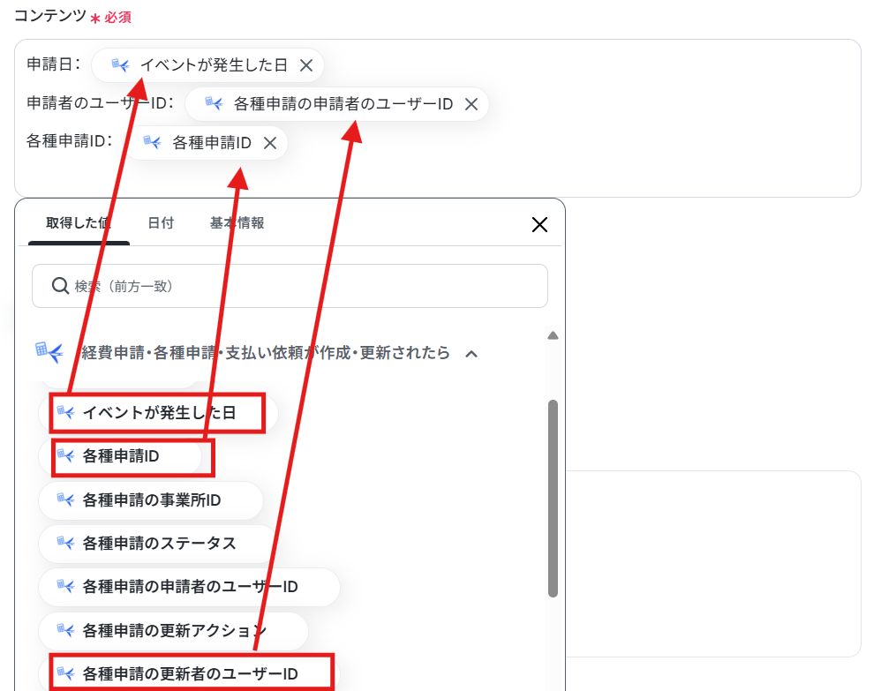This screenshot has height=691, width=896.
Task: Pick 各種申請の更新アクション value
Action: pos(173,630)
